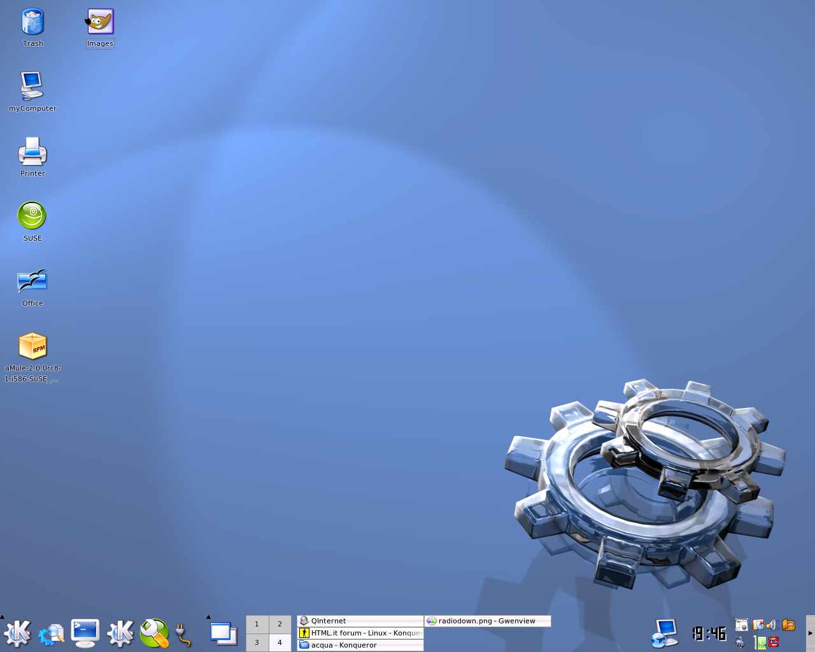
Task: Open the Office desktop shortcut
Action: coord(32,281)
